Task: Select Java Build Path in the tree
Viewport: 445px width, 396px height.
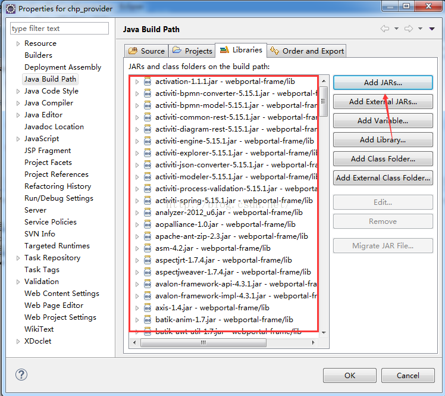Action: pos(50,79)
